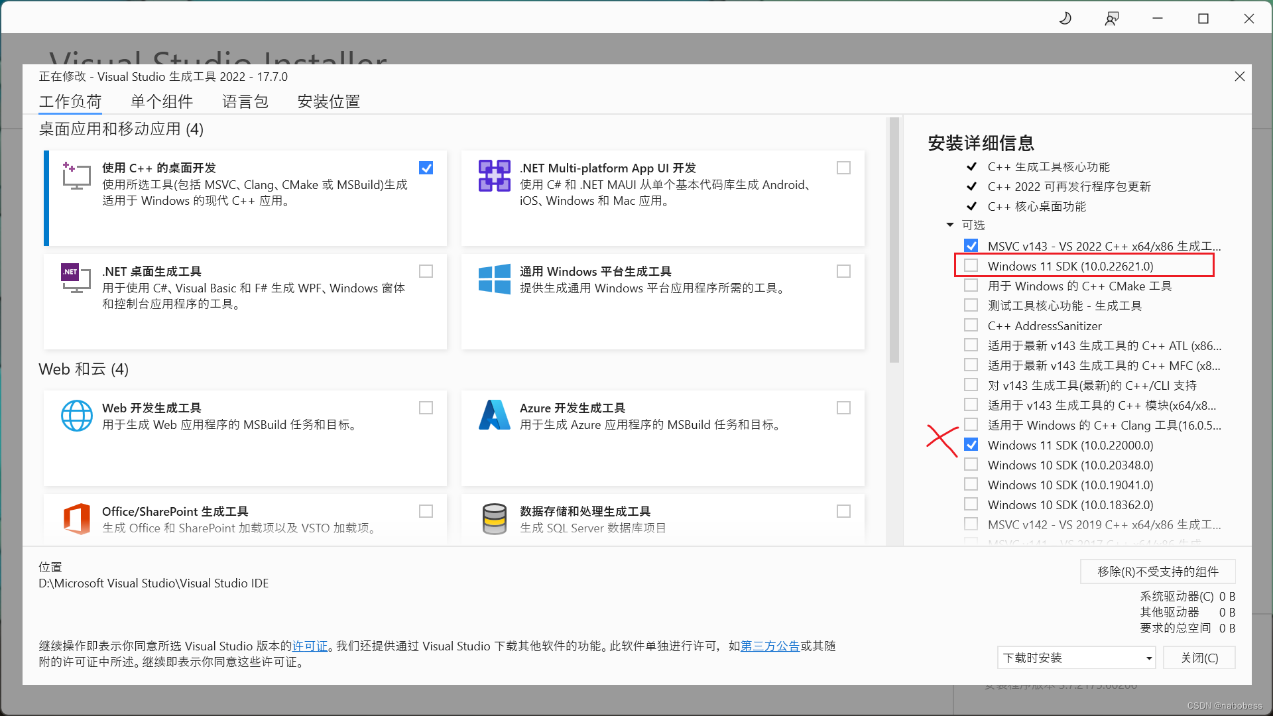The image size is (1273, 716).
Task: Collapse the 可选 optional components section
Action: click(x=950, y=225)
